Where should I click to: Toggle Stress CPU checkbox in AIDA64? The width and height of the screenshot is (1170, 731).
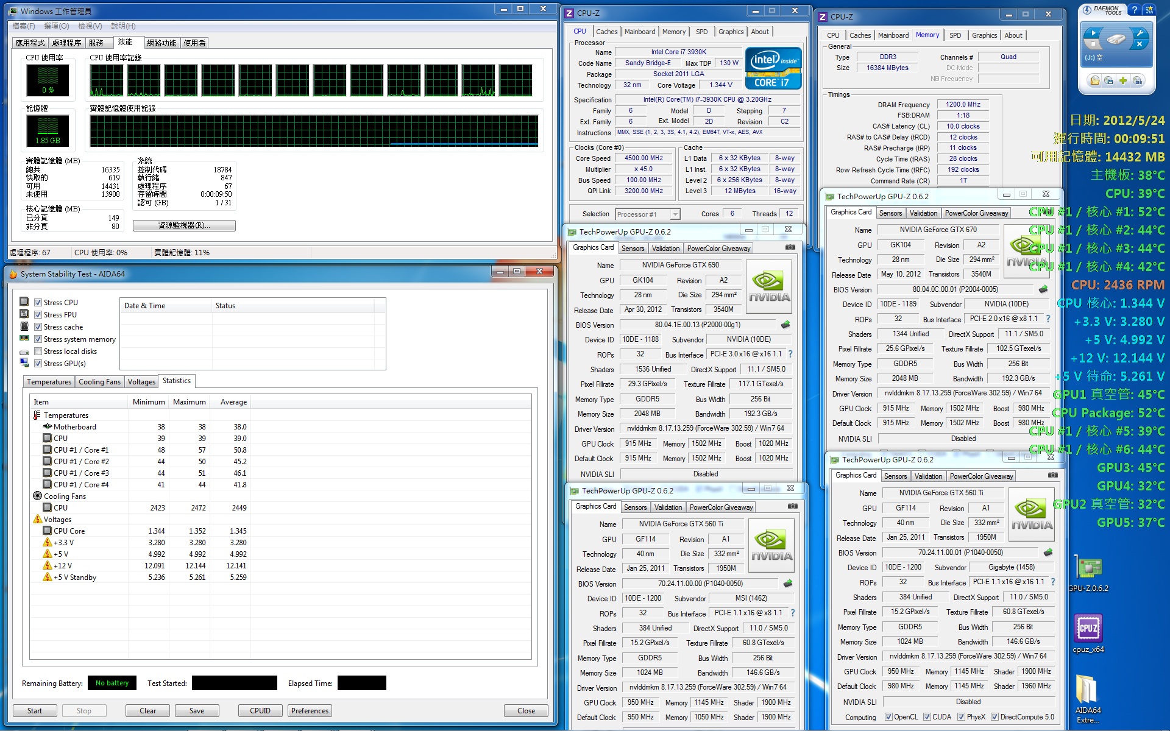[x=38, y=302]
